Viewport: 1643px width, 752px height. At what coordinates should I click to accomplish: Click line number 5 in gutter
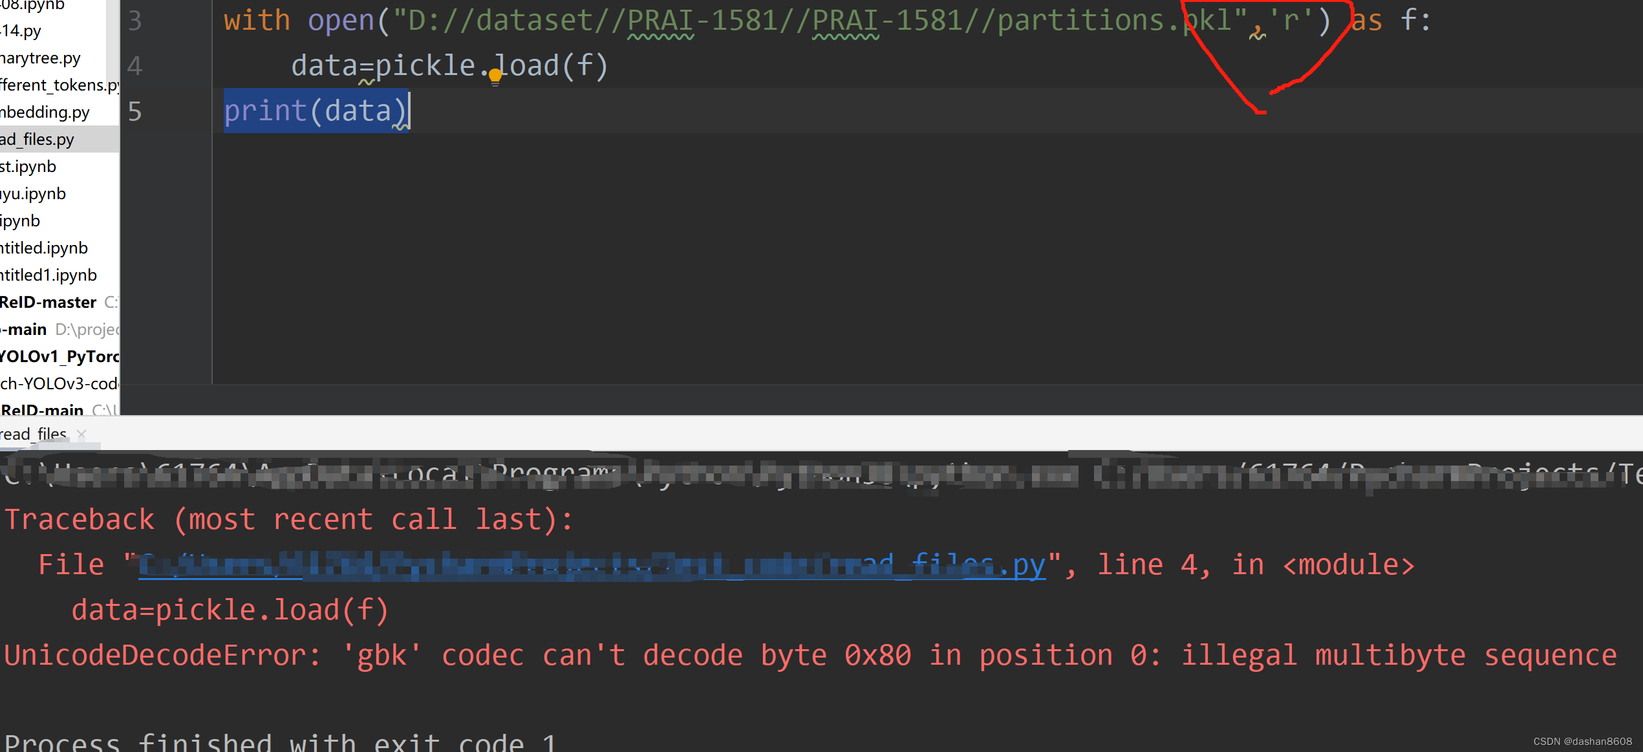(134, 111)
